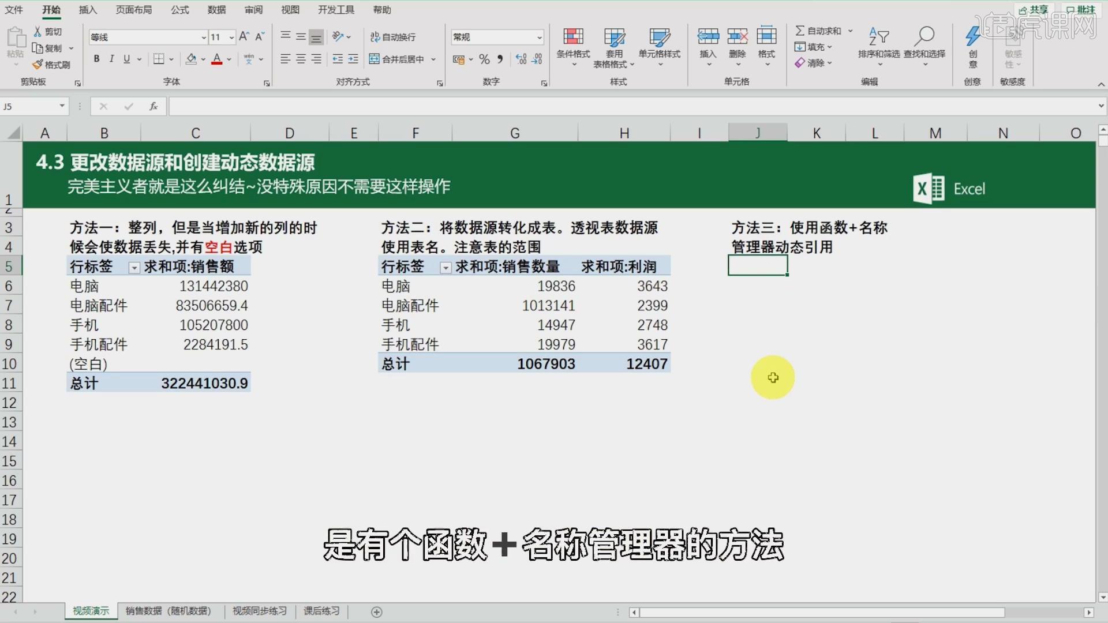Toggle Italic formatting
This screenshot has height=623, width=1108.
111,59
